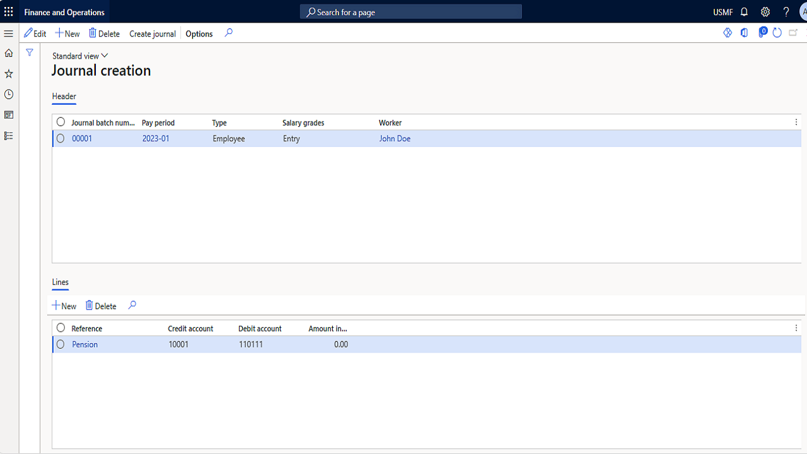Refresh the page
The image size is (807, 454).
pyautogui.click(x=777, y=33)
